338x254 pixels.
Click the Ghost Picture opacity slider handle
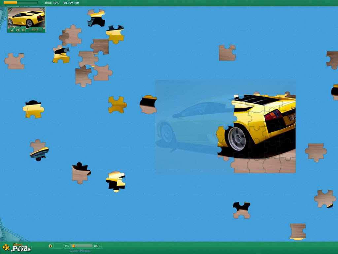[73, 246]
